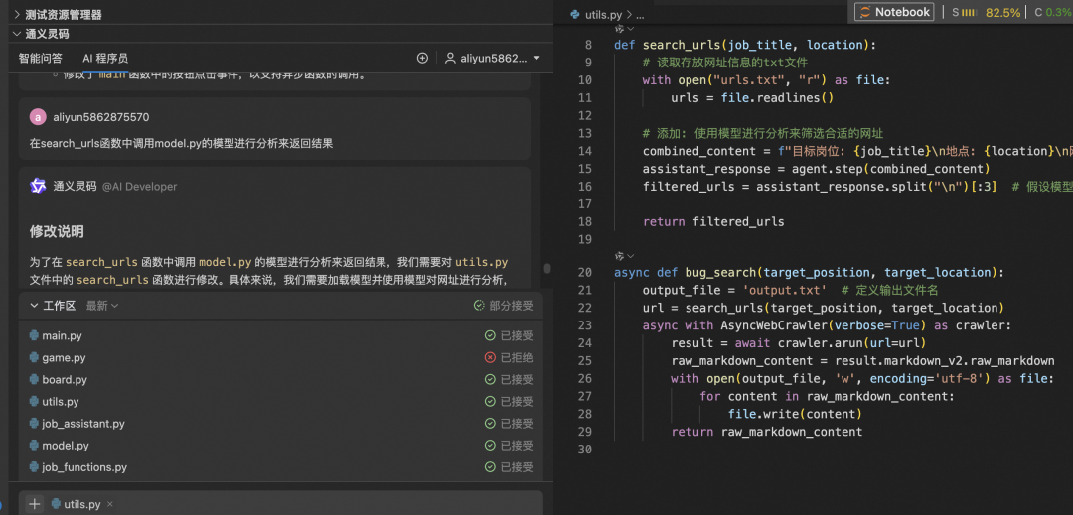Click the pink 'a' user avatar
The image size is (1073, 515).
coord(38,117)
